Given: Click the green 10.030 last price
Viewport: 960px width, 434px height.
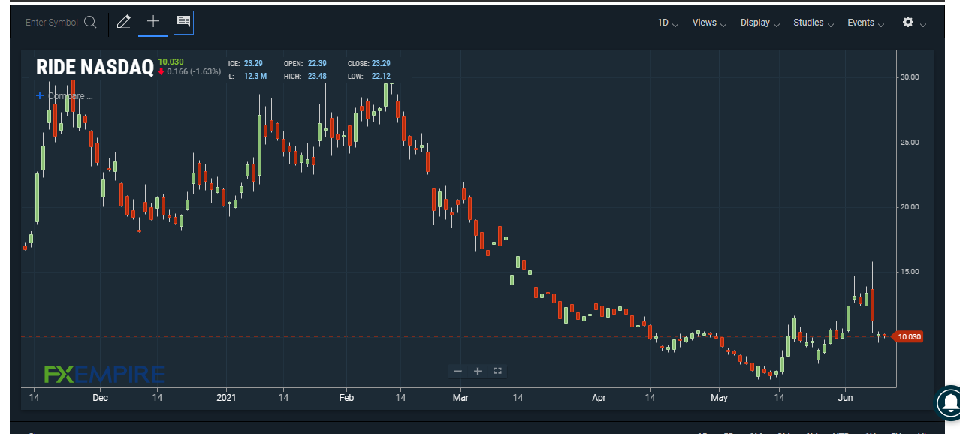Looking at the screenshot, I should tap(171, 62).
